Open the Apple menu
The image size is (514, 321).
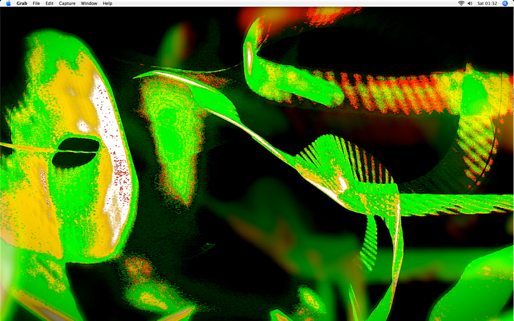coord(8,3)
